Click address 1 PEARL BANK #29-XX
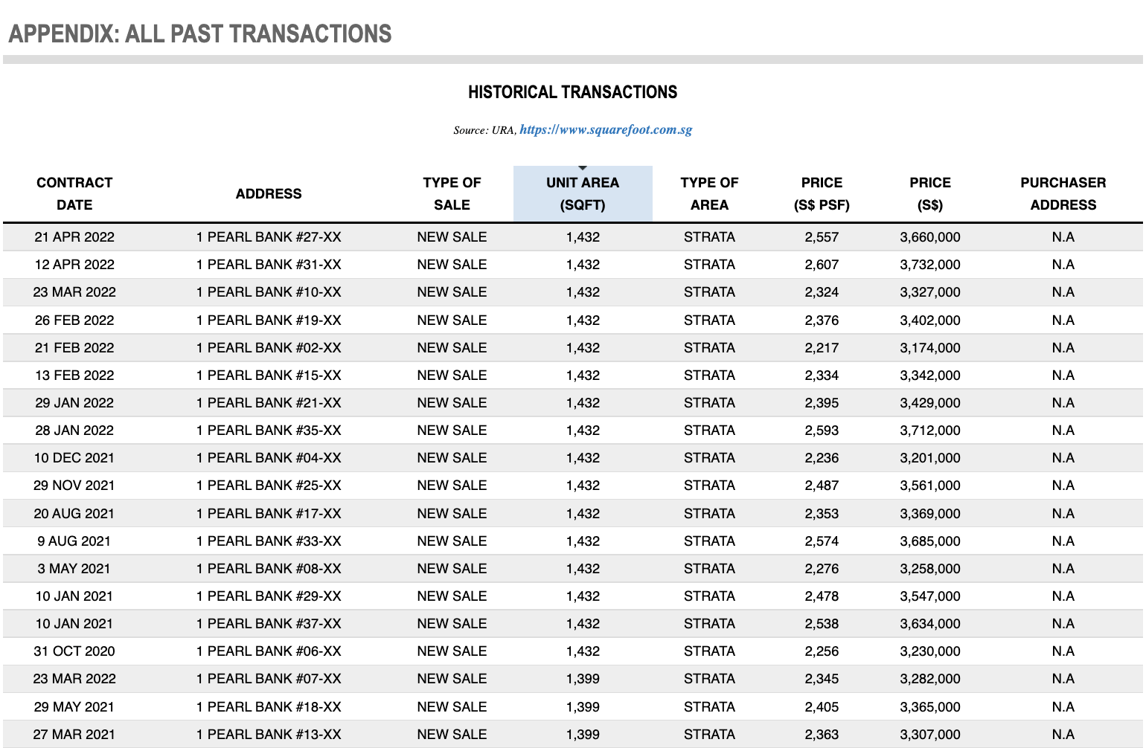This screenshot has width=1146, height=748. click(269, 596)
